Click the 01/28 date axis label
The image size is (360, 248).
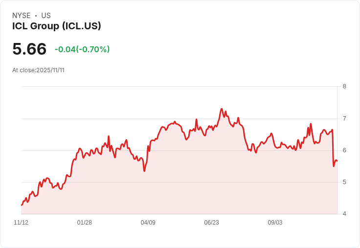click(x=85, y=223)
